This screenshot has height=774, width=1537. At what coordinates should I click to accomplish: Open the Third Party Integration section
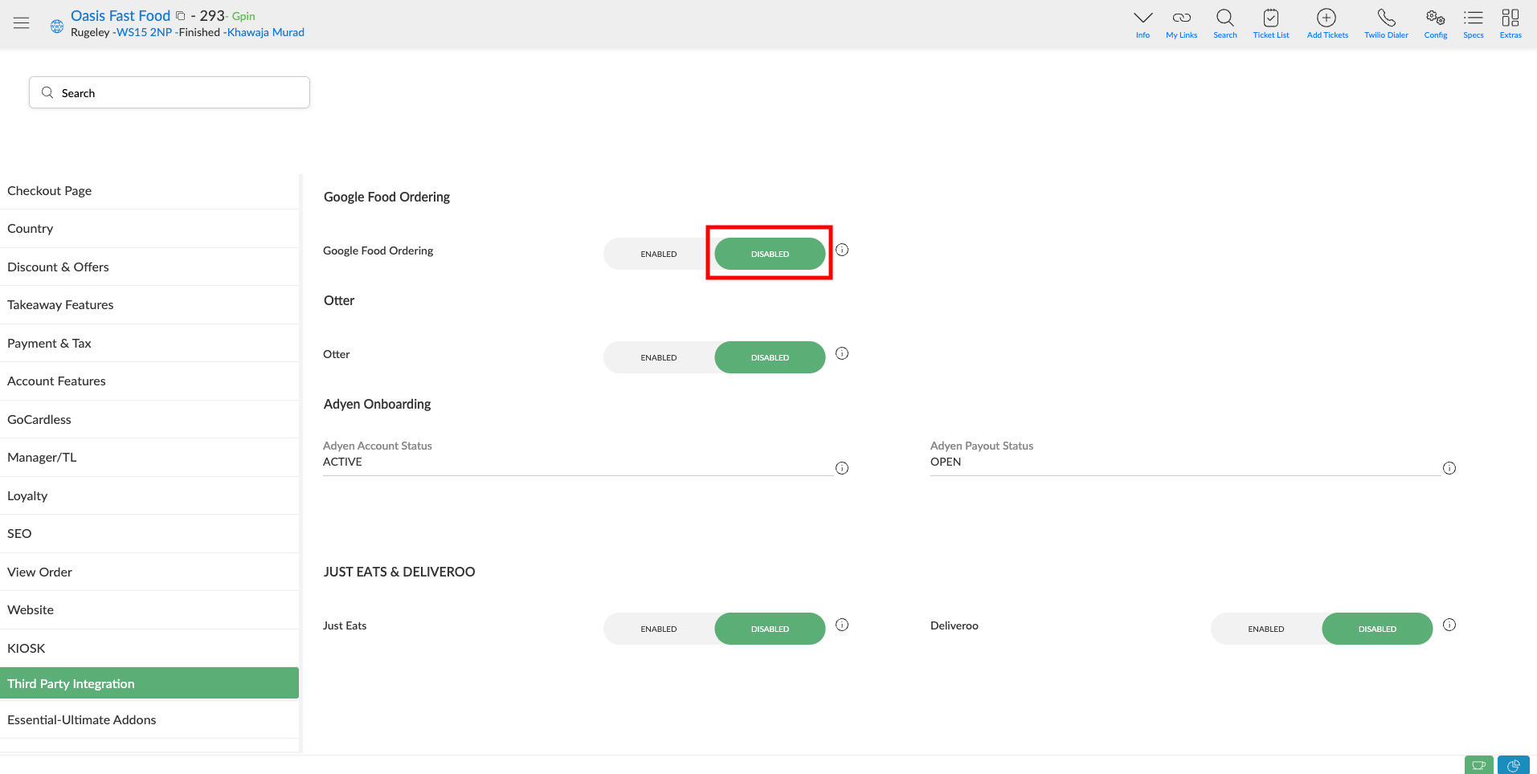(x=149, y=683)
